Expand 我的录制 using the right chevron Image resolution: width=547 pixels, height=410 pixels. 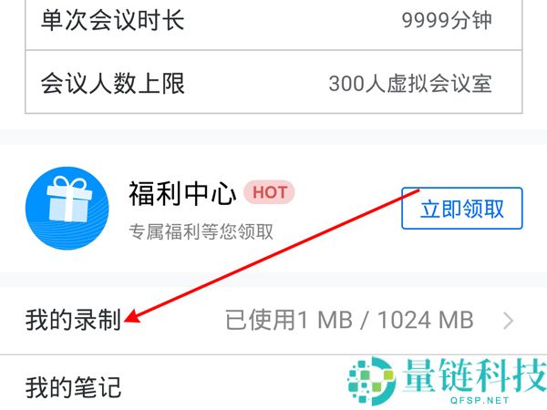pyautogui.click(x=509, y=321)
